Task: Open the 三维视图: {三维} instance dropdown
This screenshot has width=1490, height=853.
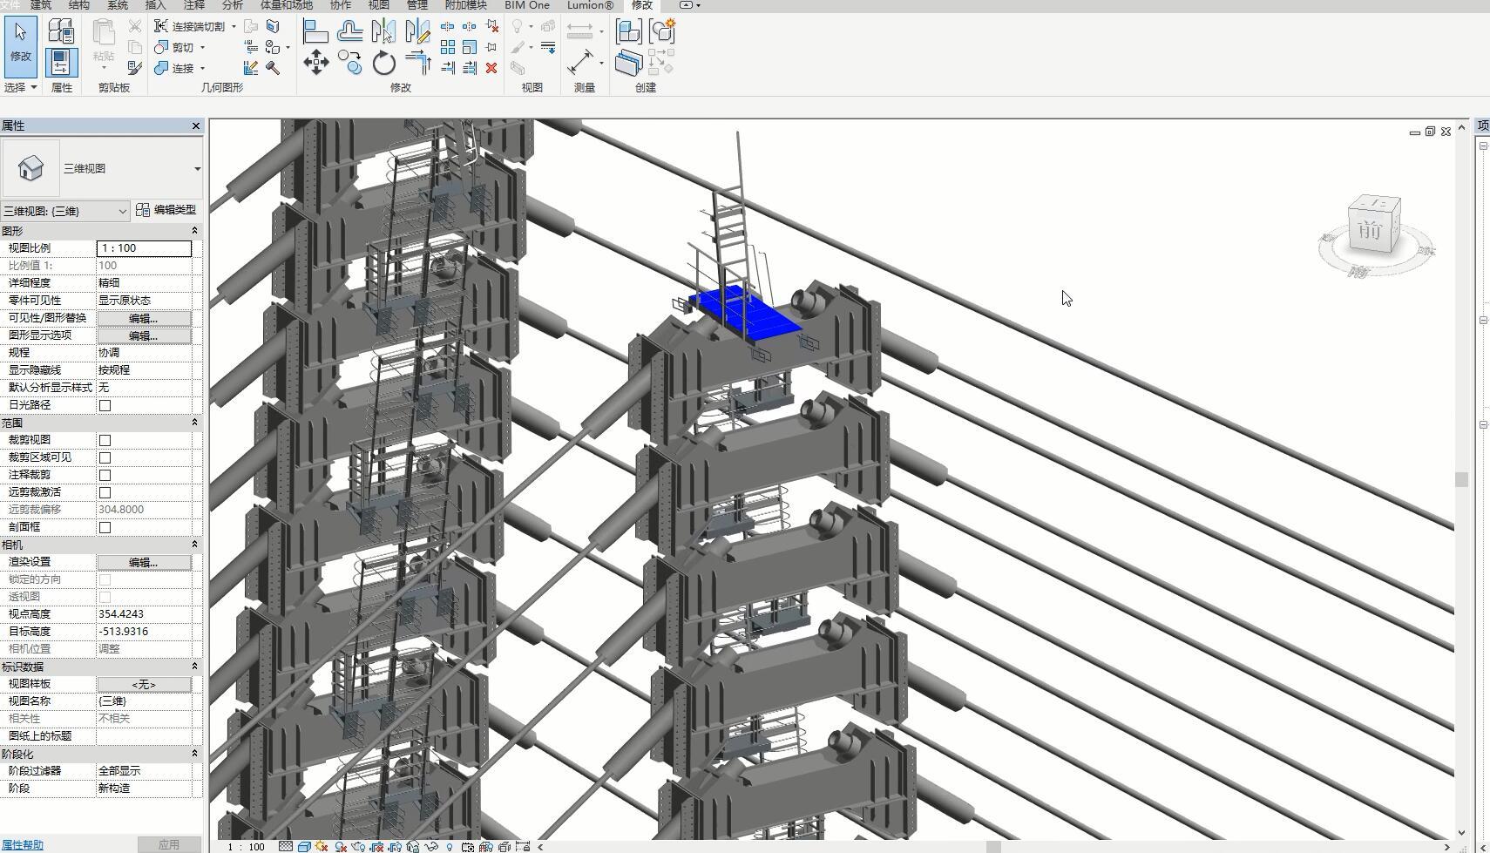Action: pyautogui.click(x=122, y=211)
